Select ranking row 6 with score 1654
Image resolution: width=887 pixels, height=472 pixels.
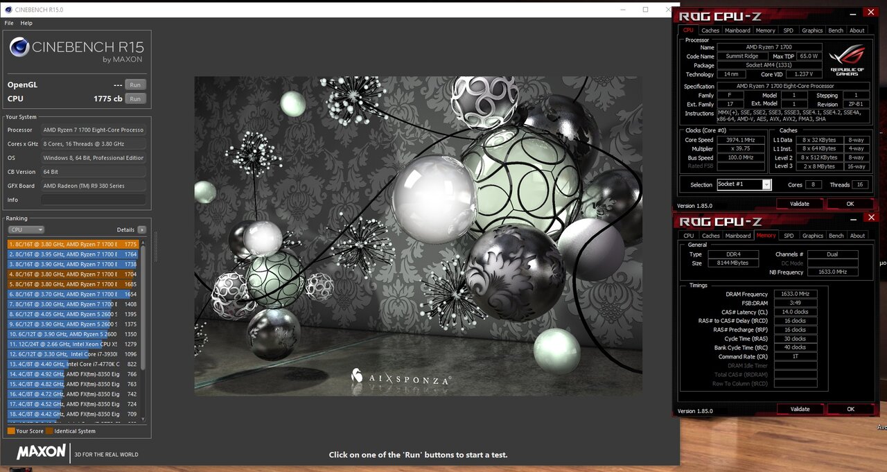pos(73,294)
